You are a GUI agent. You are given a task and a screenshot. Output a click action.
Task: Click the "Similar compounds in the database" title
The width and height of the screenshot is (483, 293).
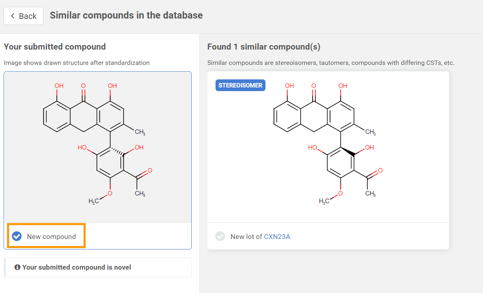126,16
